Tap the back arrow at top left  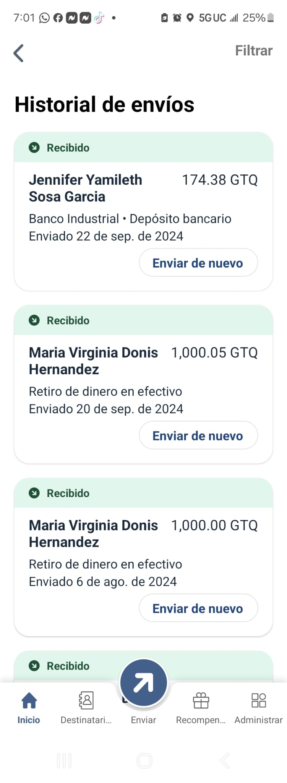coord(19,53)
